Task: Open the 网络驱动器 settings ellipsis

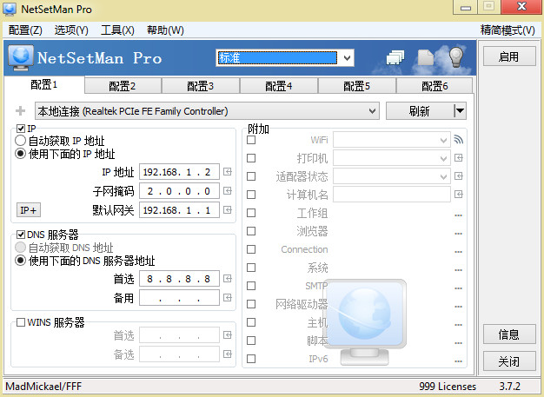Action: 458,307
